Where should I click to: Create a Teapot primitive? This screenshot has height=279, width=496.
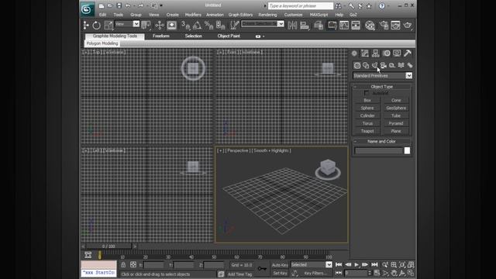[x=367, y=131]
